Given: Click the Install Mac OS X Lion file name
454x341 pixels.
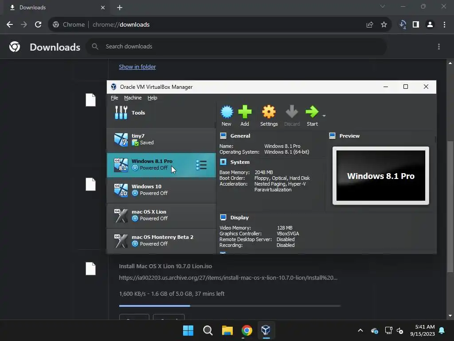Looking at the screenshot, I should click(165, 266).
